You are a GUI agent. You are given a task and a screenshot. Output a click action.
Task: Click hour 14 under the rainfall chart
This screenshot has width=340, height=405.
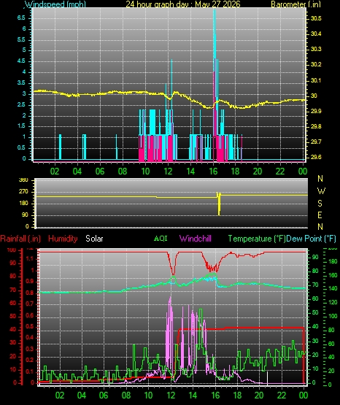click(x=193, y=396)
